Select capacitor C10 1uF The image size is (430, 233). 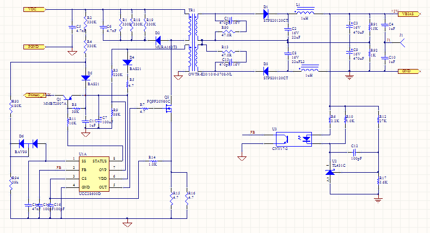coord(385,58)
